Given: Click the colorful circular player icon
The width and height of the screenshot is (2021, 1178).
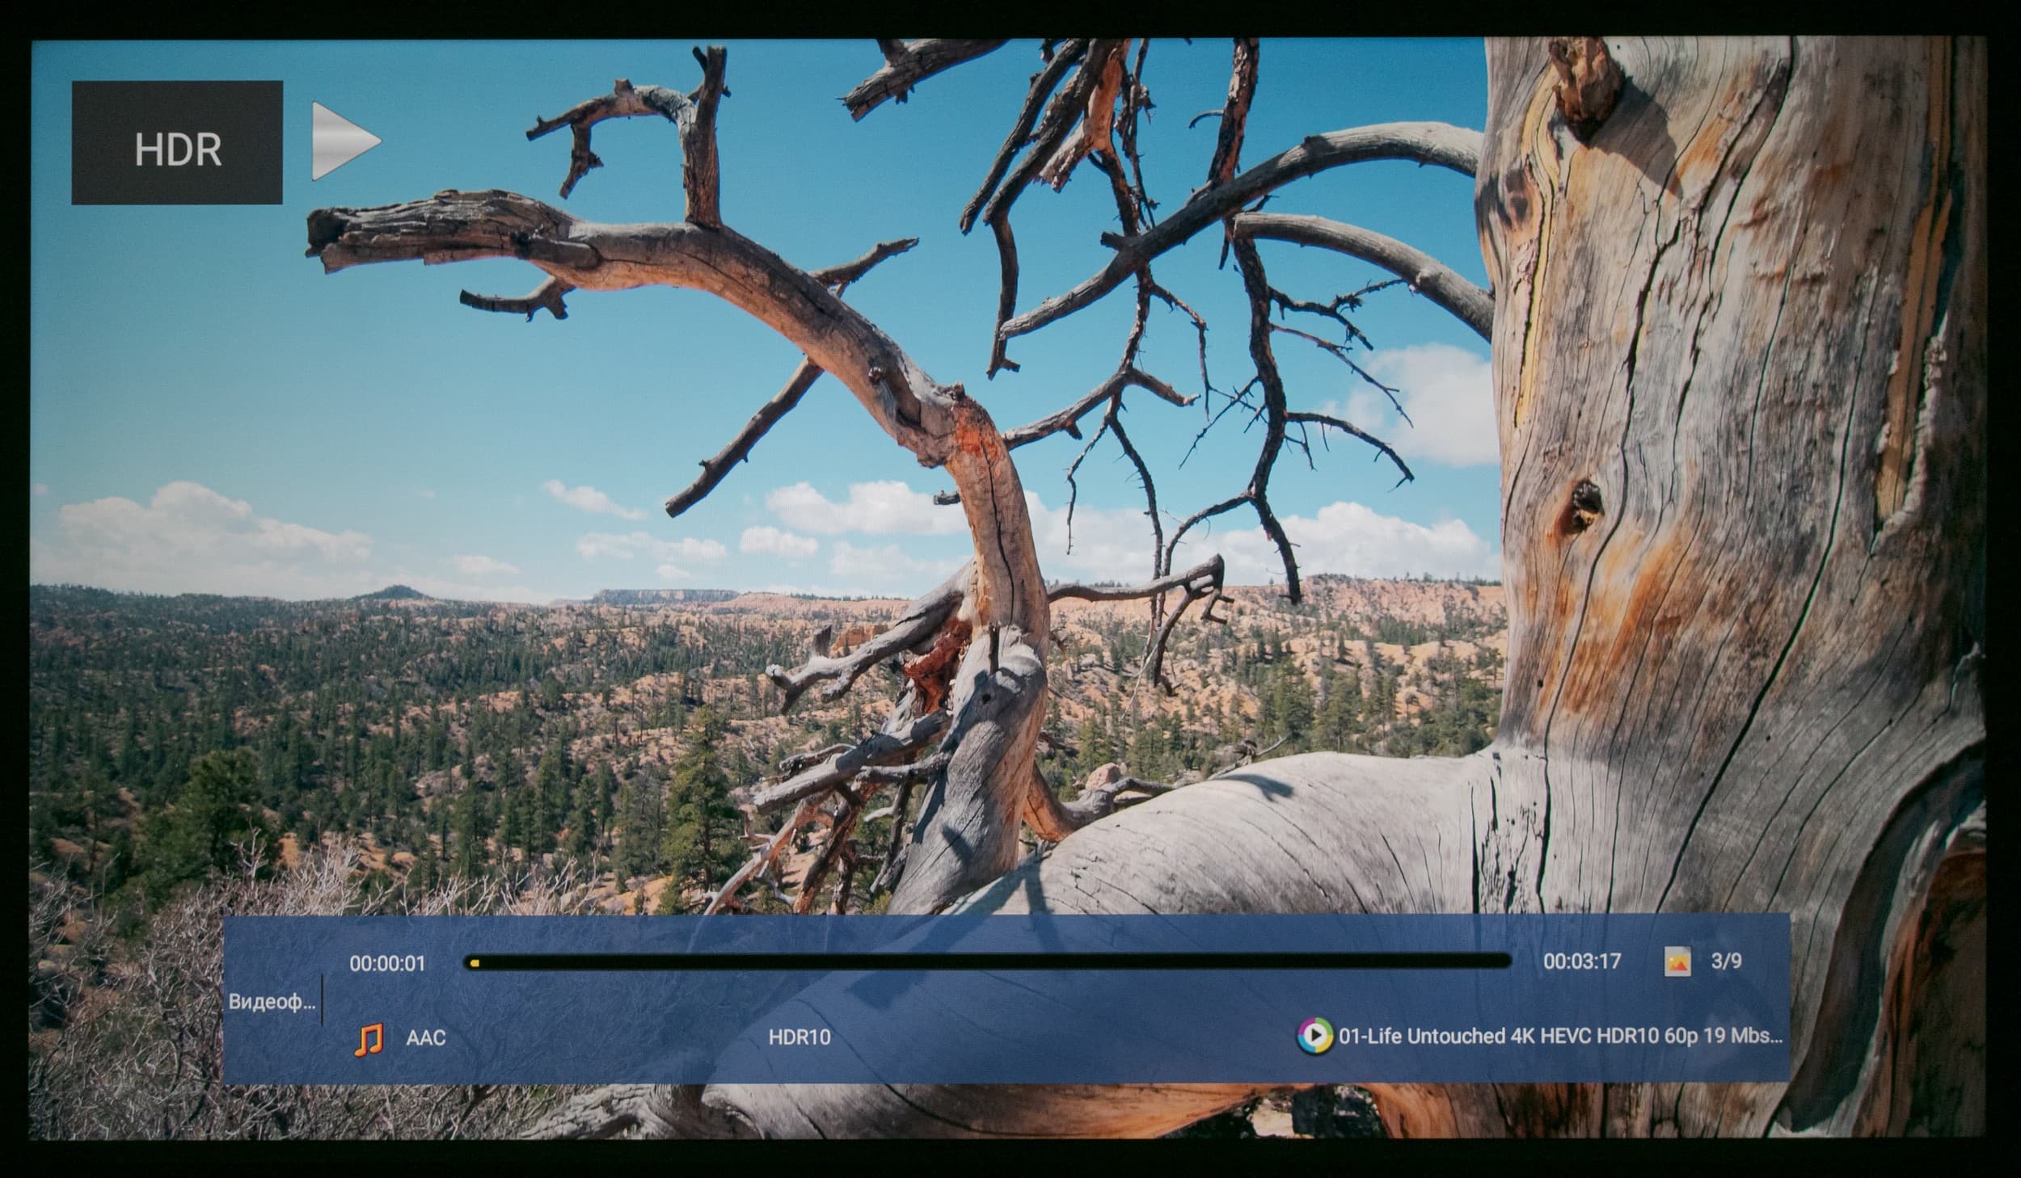Looking at the screenshot, I should tap(1314, 1036).
